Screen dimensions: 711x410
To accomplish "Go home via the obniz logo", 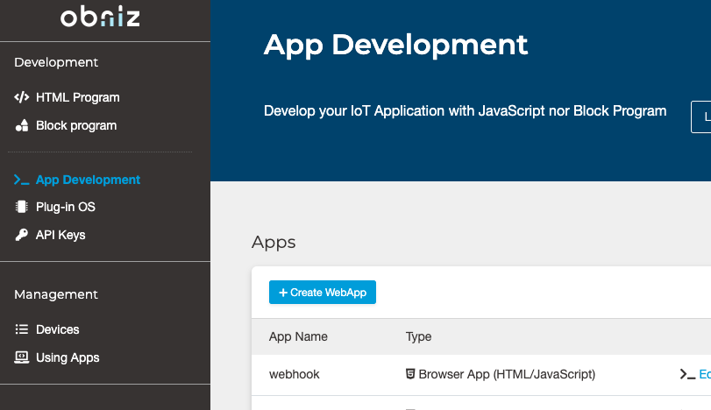I will click(100, 18).
